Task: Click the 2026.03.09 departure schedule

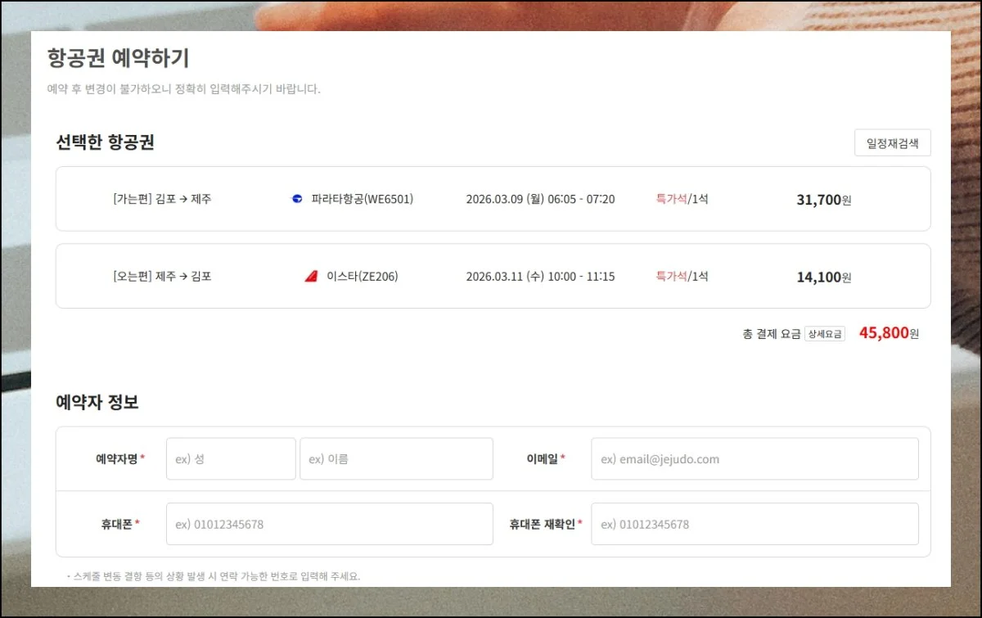Action: tap(540, 199)
